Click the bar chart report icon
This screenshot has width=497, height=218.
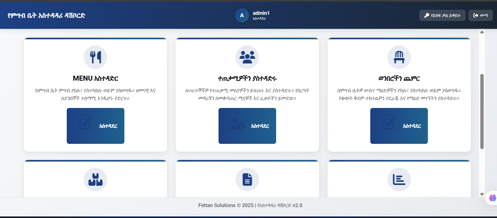click(x=399, y=179)
